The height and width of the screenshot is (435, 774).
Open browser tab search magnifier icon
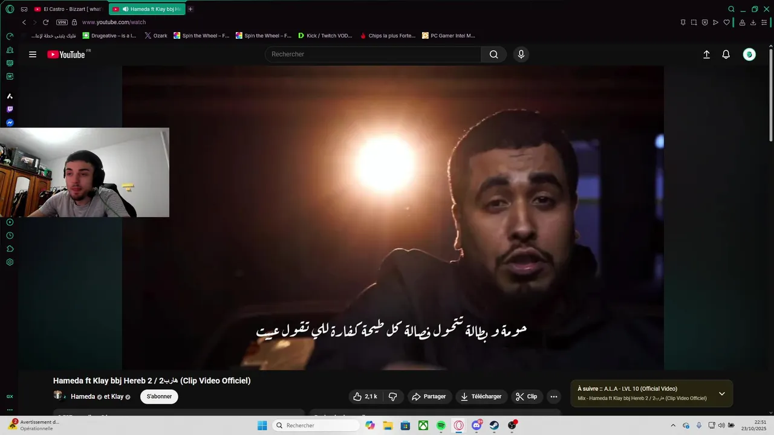(x=731, y=9)
